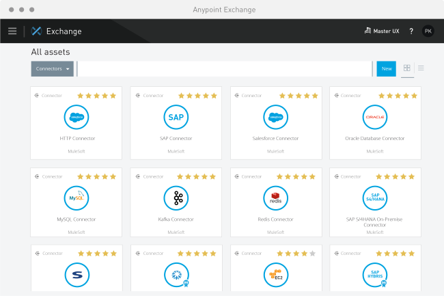Open the EC2 connector logo
444x296 pixels.
point(276,275)
